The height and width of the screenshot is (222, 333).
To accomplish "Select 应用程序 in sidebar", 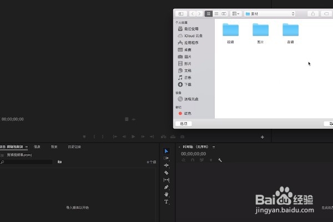I will click(188, 43).
